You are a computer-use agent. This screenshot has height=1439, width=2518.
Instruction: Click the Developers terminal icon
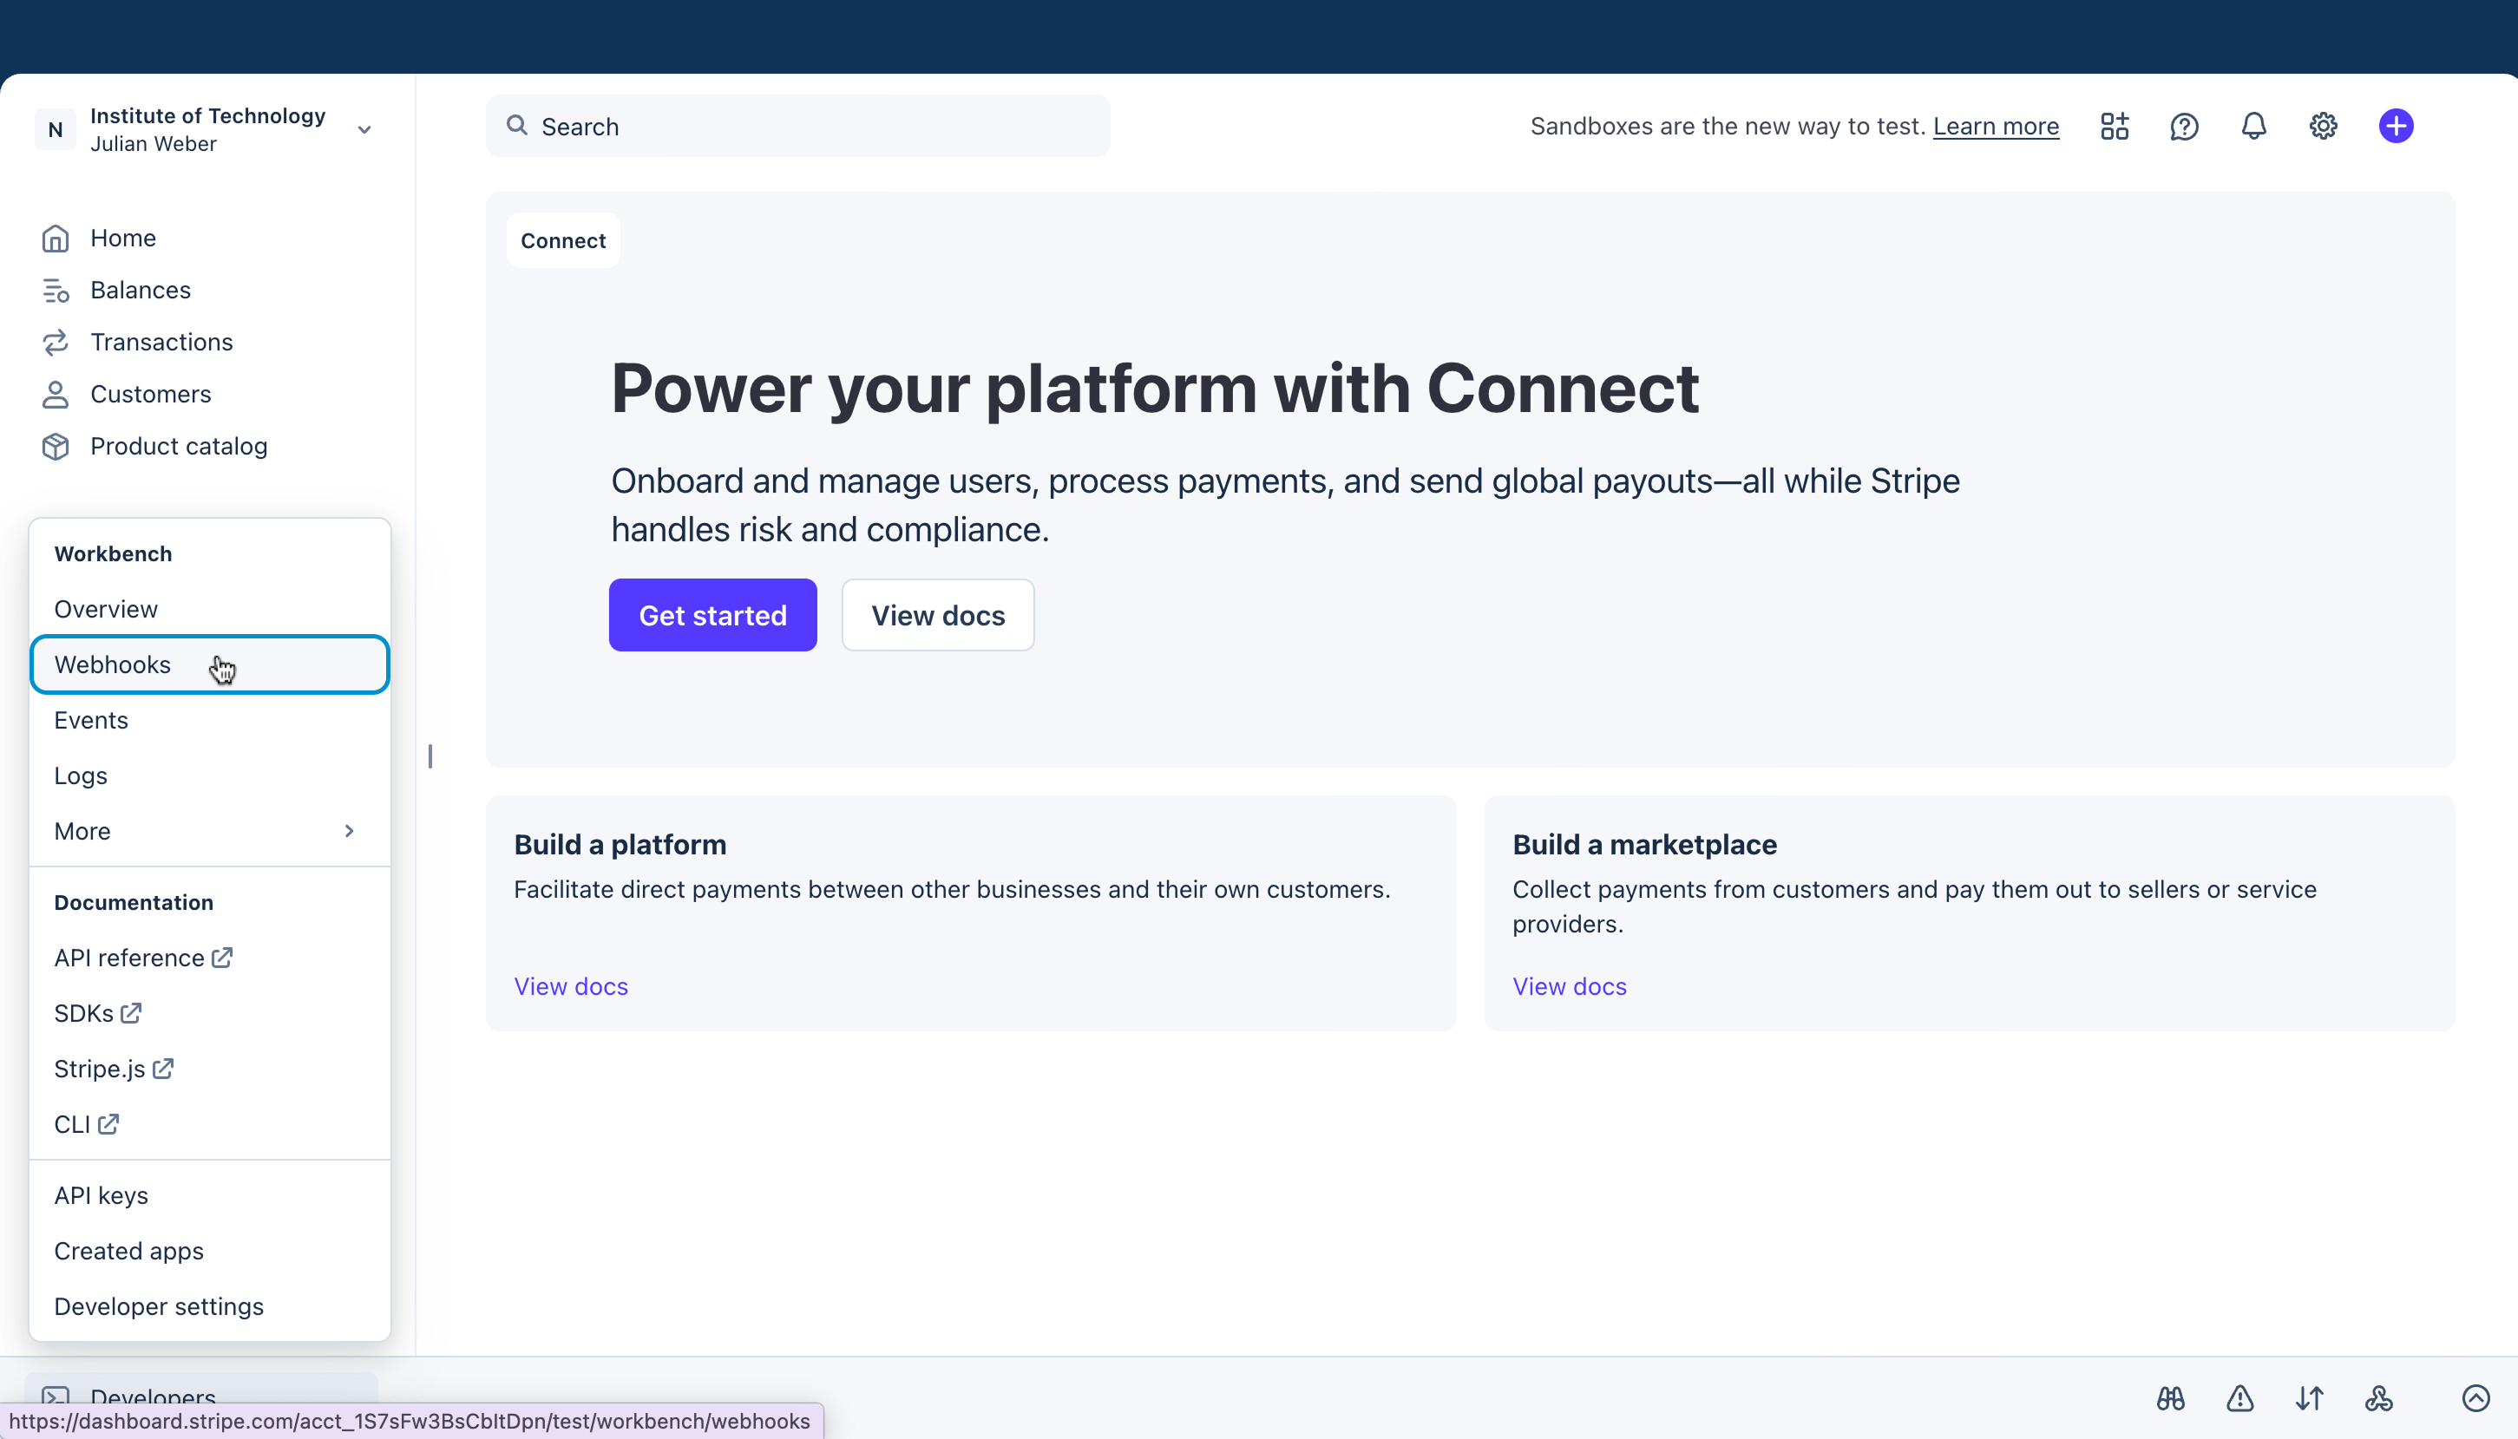tap(56, 1397)
